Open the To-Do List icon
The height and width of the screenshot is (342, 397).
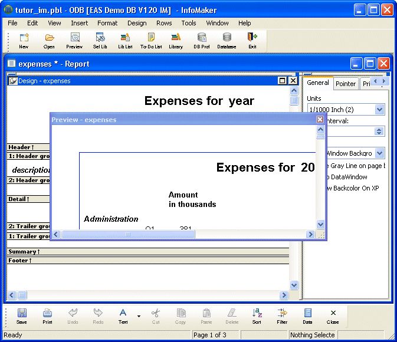click(151, 41)
